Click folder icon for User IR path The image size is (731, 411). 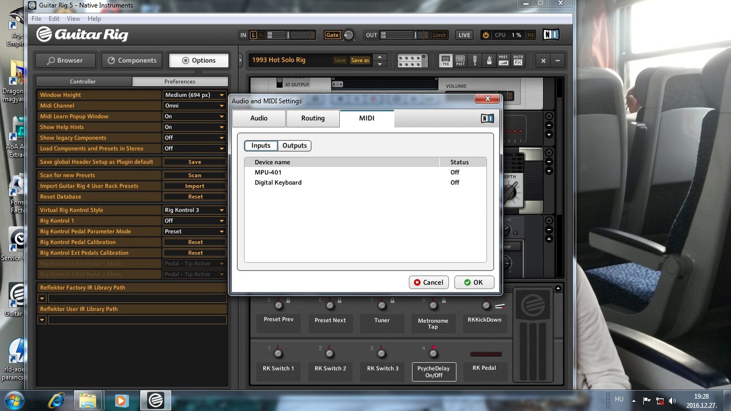[x=42, y=320]
